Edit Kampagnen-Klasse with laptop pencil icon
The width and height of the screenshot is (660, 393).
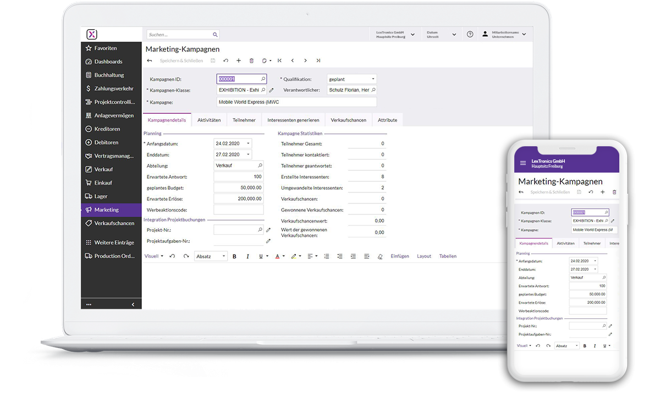pyautogui.click(x=271, y=90)
